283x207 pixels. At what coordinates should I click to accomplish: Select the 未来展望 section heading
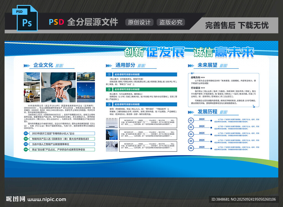click(x=207, y=65)
